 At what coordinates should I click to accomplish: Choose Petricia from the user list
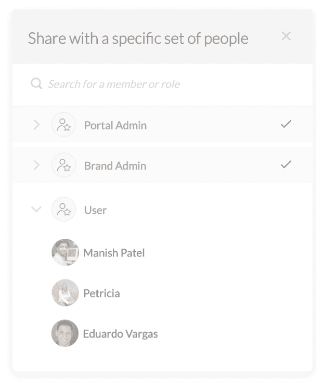tap(102, 293)
